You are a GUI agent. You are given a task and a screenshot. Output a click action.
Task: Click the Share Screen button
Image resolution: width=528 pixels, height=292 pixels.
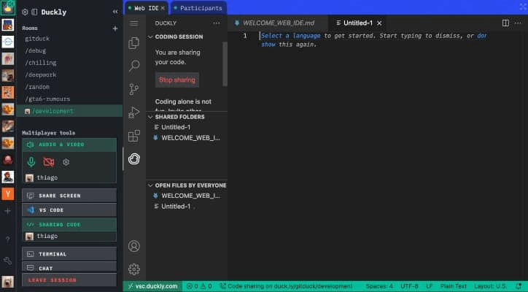69,196
